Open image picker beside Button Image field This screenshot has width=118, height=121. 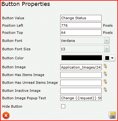[x=105, y=66]
